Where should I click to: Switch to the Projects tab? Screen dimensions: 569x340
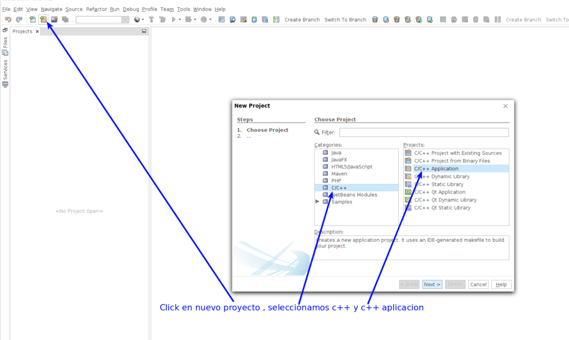click(x=22, y=32)
